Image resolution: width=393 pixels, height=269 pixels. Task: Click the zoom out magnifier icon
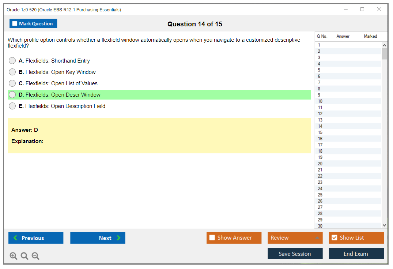pyautogui.click(x=35, y=256)
